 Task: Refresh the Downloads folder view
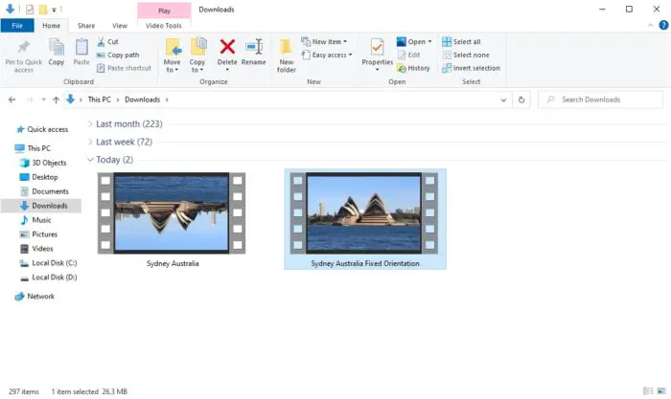(521, 100)
